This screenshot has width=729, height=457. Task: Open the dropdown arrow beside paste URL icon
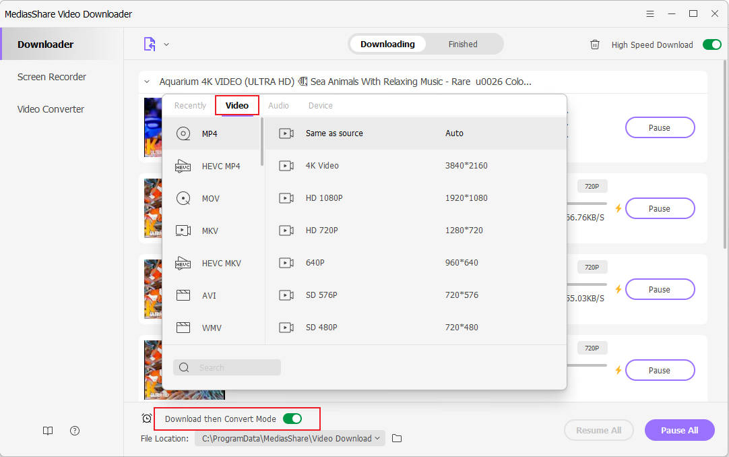point(166,44)
